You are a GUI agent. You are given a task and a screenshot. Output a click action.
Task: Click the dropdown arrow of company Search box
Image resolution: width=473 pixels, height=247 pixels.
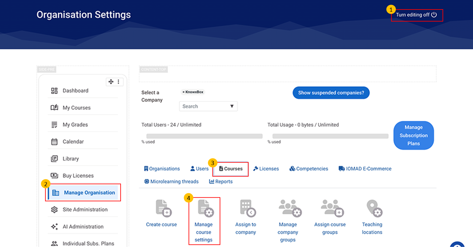[232, 106]
